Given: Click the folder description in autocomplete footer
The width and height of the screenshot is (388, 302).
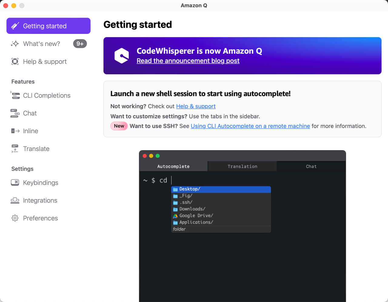Looking at the screenshot, I should (x=179, y=229).
